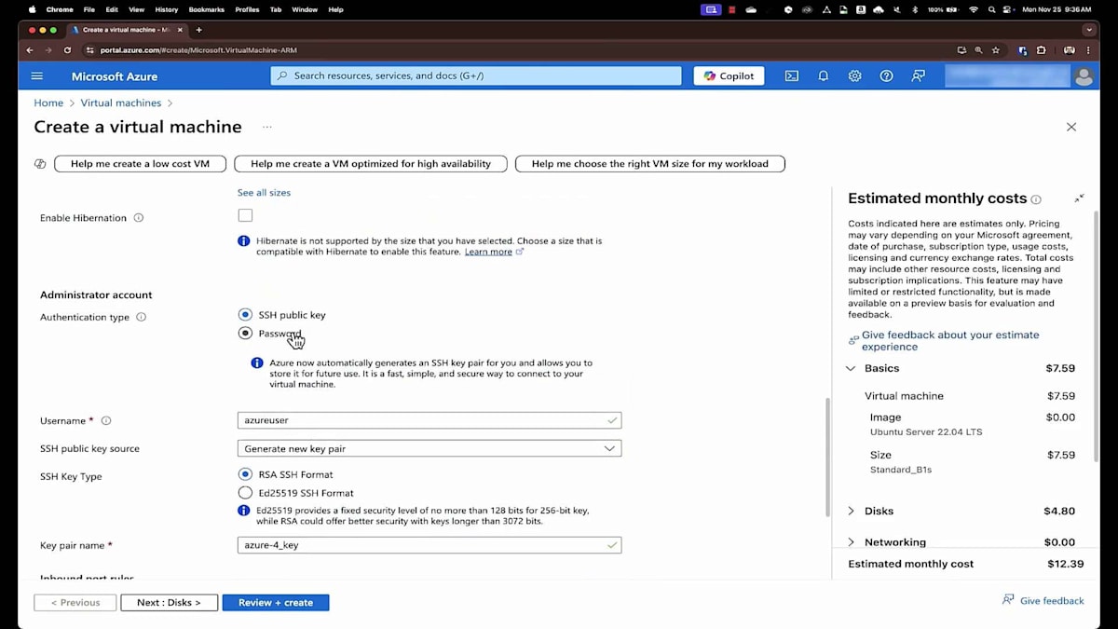Select Password authentication type

(245, 333)
